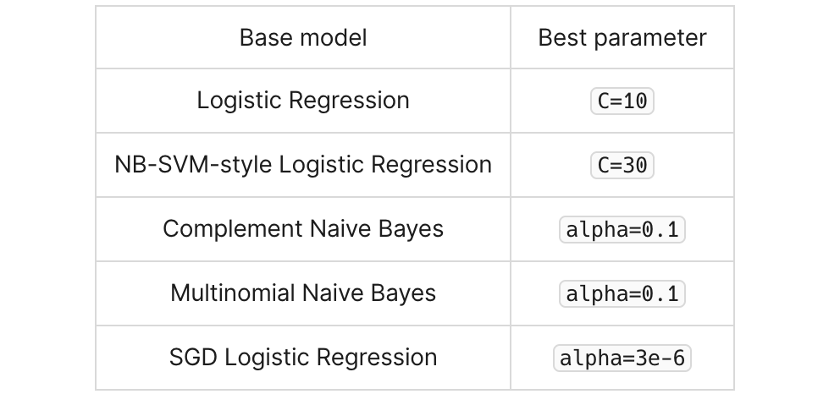Select the SGD Logistic Regression cell
The height and width of the screenshot is (394, 840).
(303, 357)
